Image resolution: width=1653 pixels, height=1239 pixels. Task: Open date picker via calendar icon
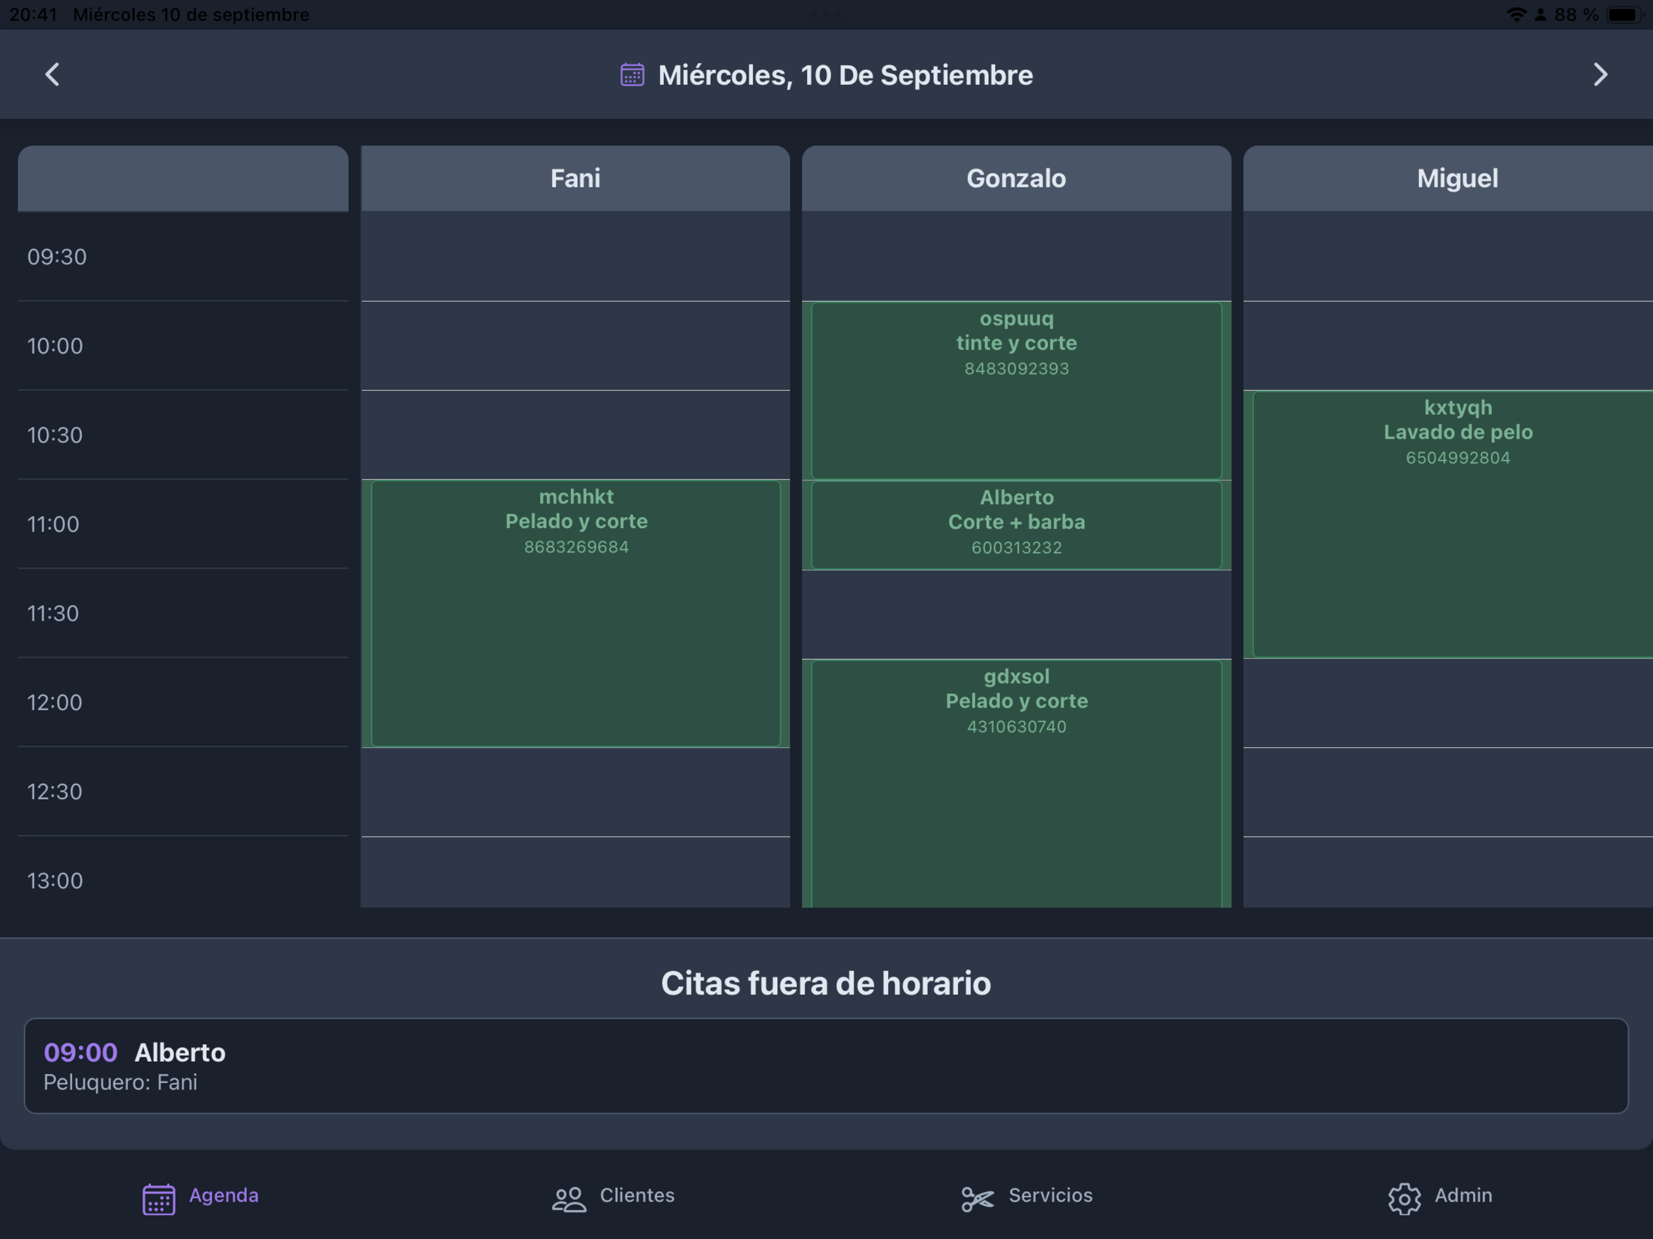point(632,75)
